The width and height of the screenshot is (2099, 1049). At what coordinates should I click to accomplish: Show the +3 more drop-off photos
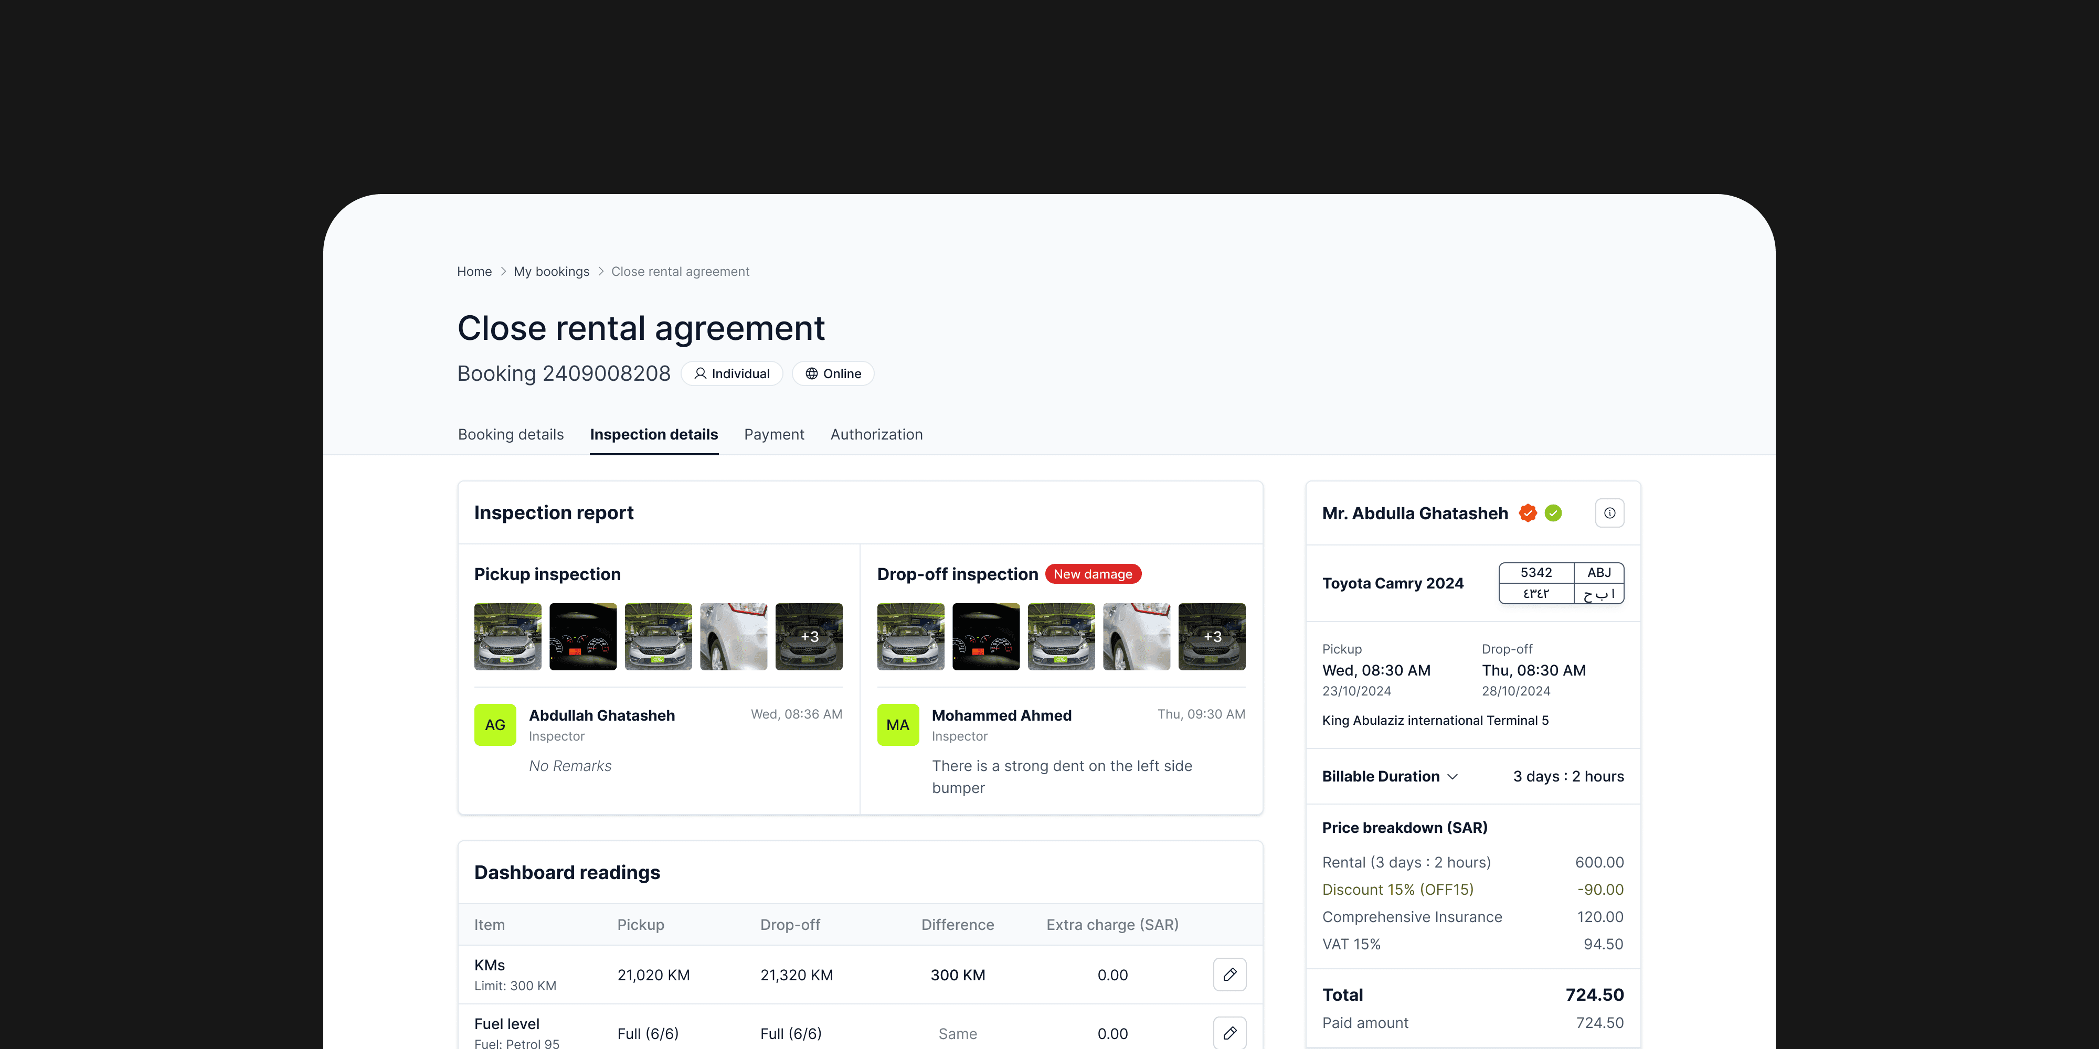(1211, 637)
